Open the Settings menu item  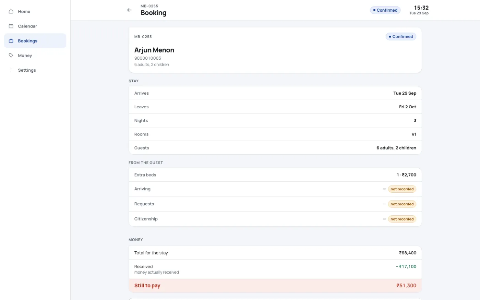click(x=35, y=70)
